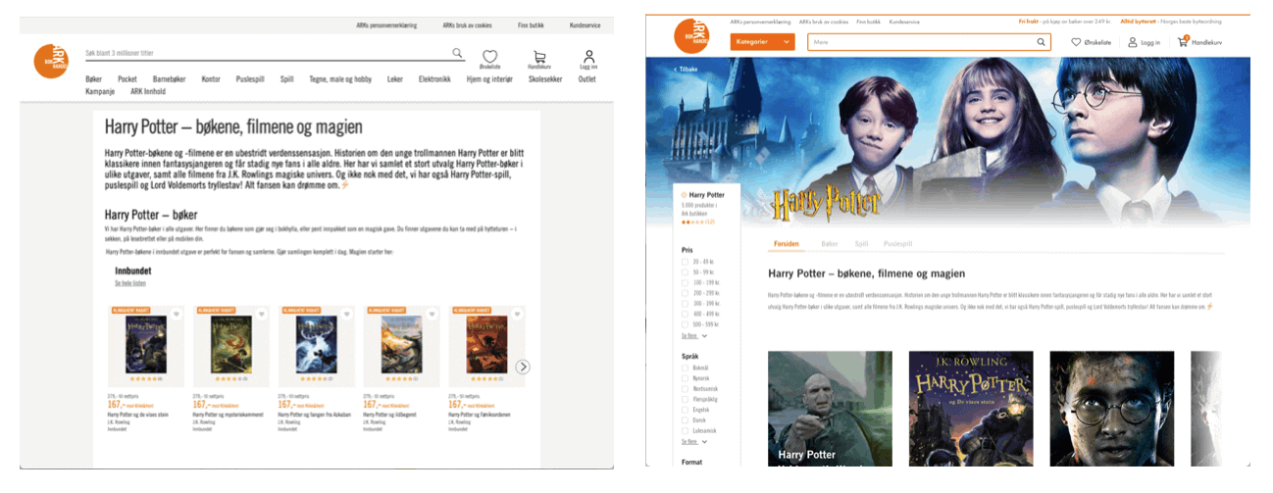Open Kundeservice link in the right page
The image size is (1273, 493).
(x=903, y=21)
